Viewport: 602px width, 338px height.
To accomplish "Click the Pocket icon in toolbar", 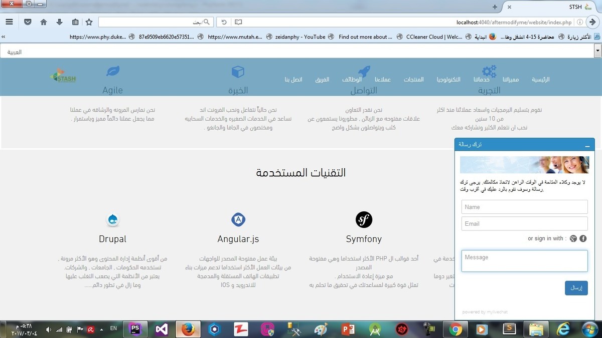I will pyautogui.click(x=28, y=22).
